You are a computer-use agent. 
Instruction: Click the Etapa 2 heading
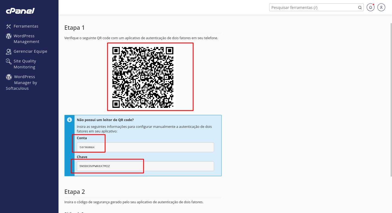point(75,192)
